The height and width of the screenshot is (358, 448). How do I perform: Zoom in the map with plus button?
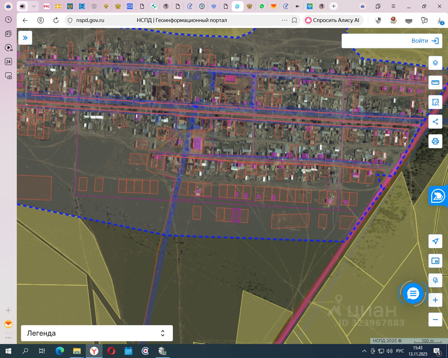tap(435, 300)
